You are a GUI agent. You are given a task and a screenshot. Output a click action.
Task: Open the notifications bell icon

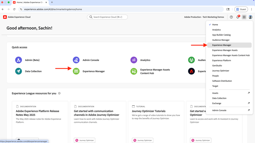click(238, 17)
